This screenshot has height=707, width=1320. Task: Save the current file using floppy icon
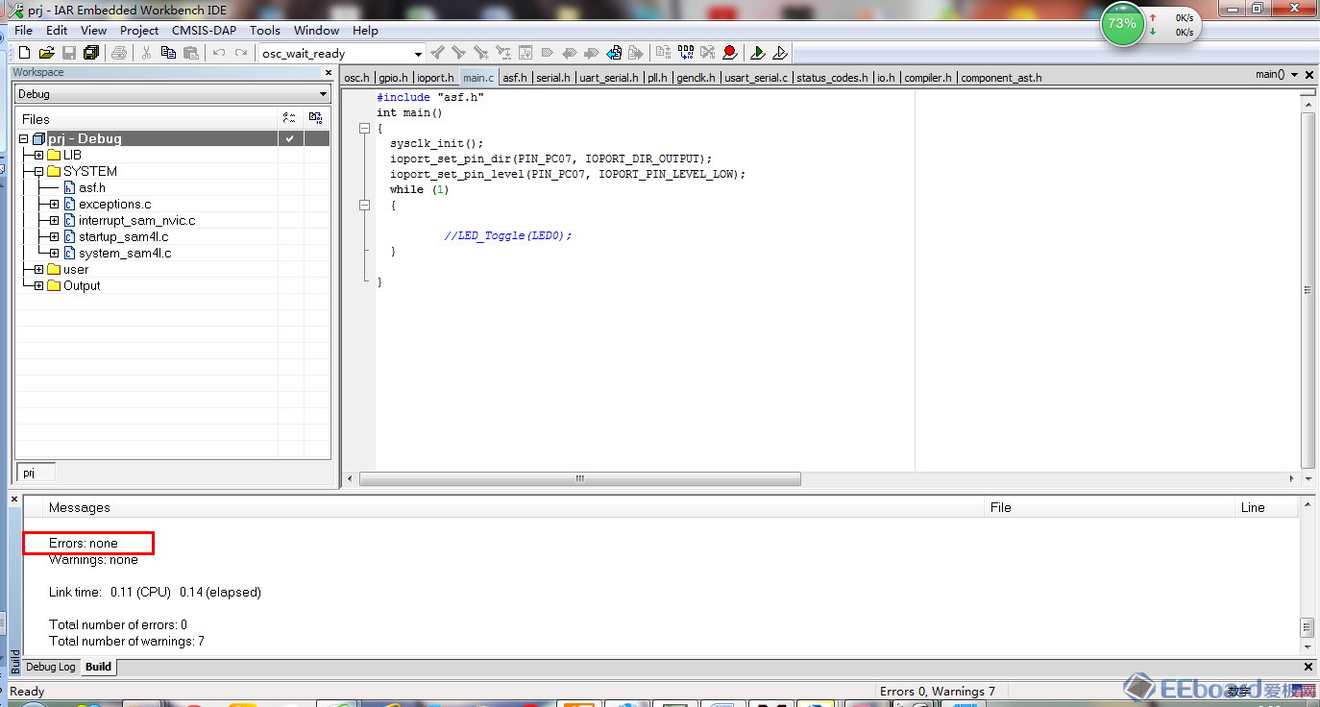coord(69,53)
